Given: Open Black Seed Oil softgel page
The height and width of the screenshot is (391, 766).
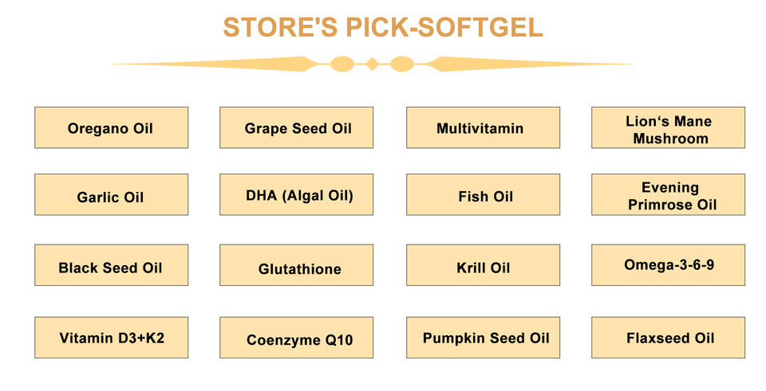Looking at the screenshot, I should tap(111, 266).
